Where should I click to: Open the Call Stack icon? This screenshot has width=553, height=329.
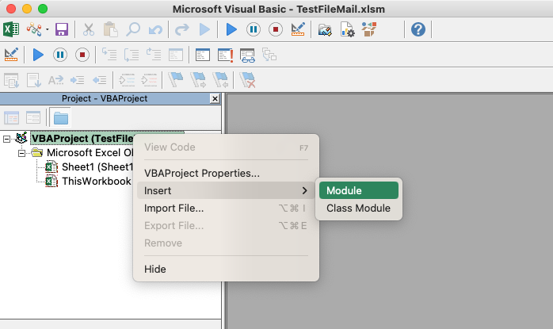pos(269,55)
